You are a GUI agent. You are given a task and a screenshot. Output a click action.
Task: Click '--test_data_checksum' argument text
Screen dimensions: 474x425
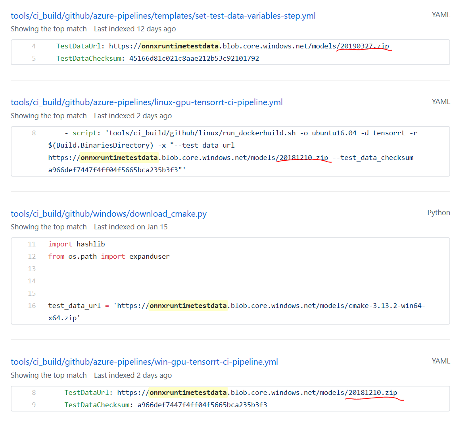click(373, 158)
